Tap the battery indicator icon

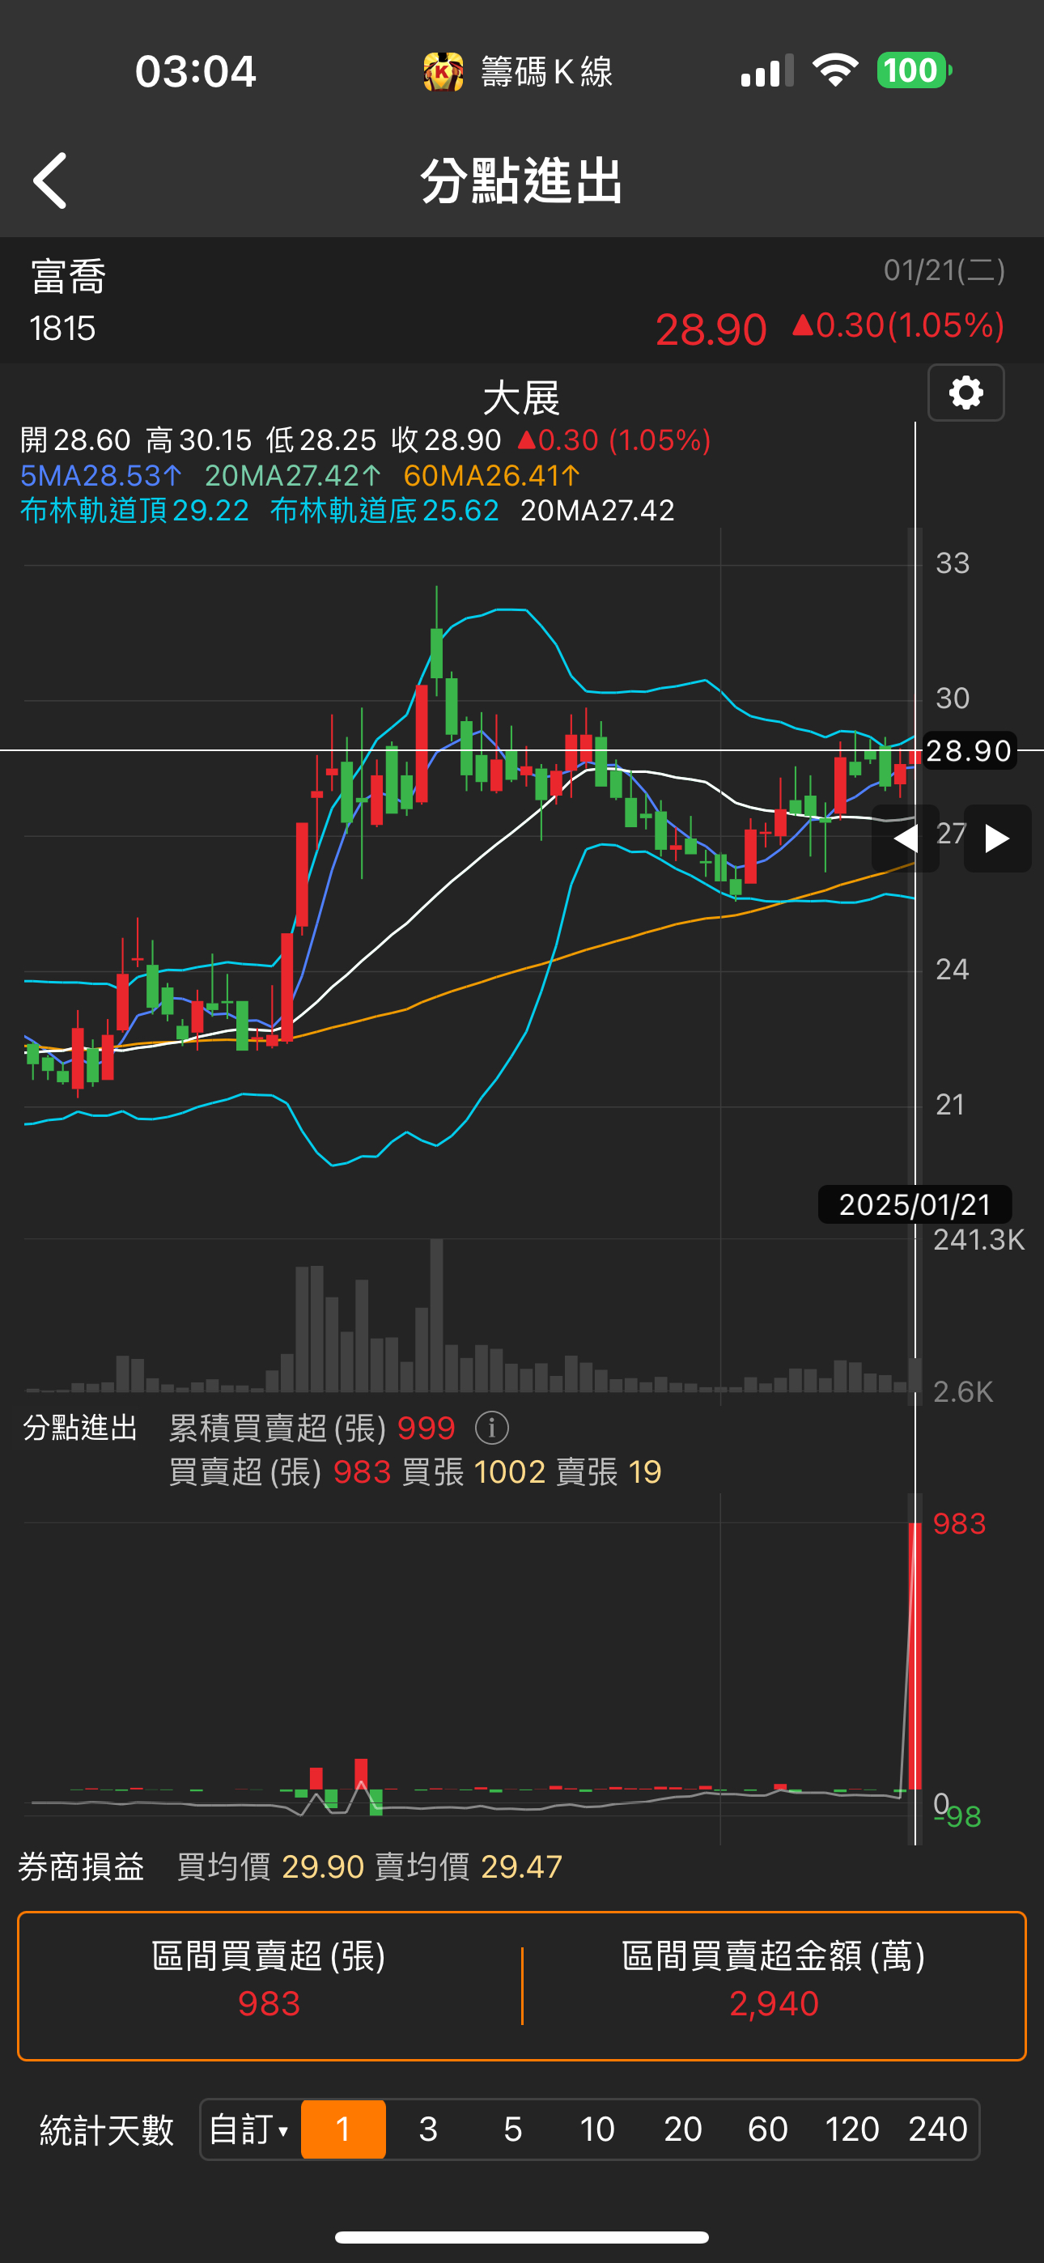914,70
